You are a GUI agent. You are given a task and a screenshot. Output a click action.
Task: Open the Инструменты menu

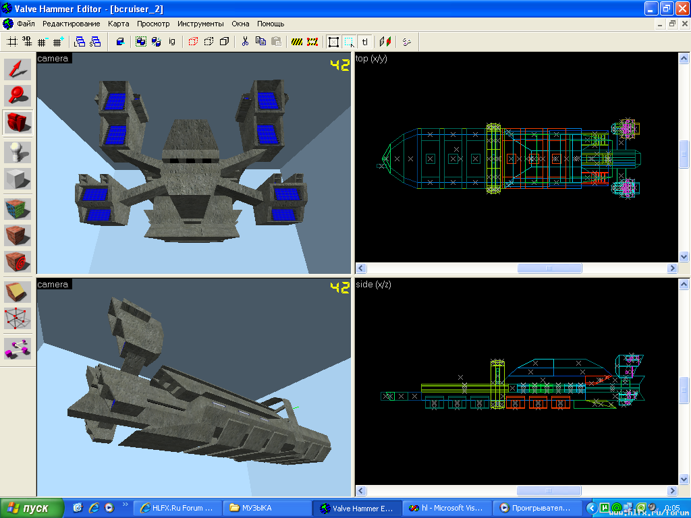[200, 24]
